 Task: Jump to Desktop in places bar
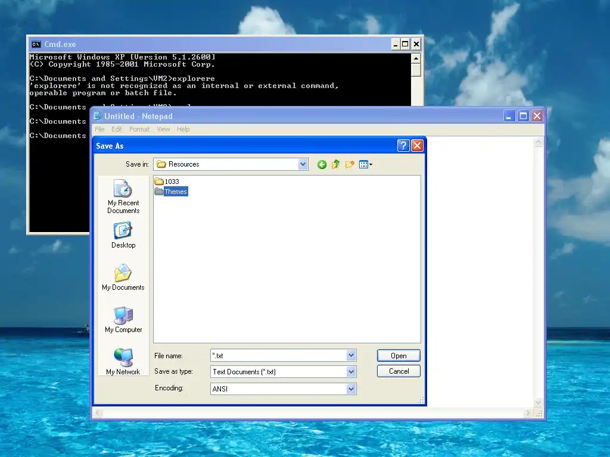123,236
